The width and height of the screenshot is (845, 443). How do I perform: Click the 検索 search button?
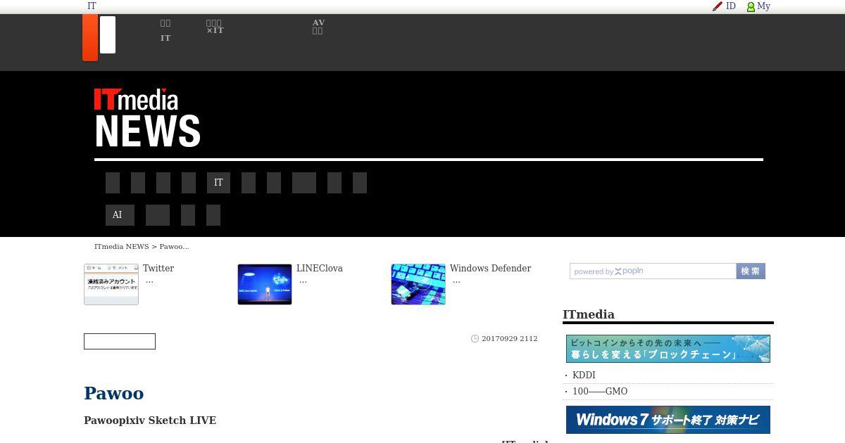tap(751, 271)
